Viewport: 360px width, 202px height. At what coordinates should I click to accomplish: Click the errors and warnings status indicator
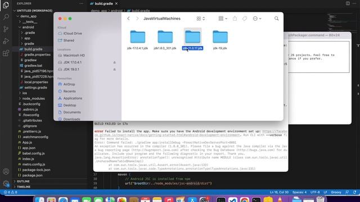[x=10, y=192]
